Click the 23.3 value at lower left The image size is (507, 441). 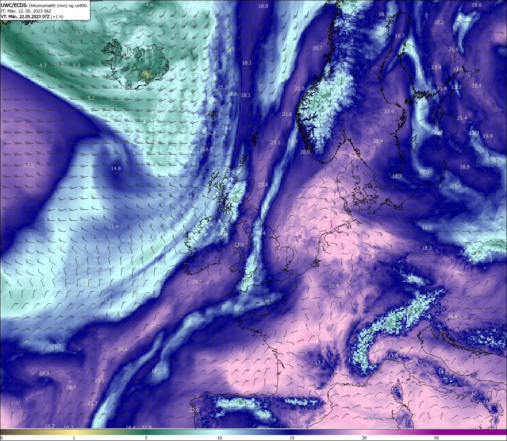point(44,374)
